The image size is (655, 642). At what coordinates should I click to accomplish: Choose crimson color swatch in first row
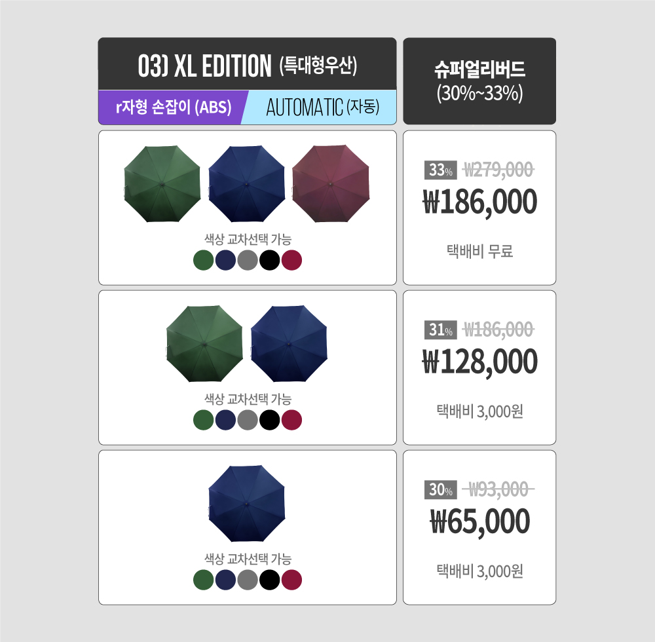click(x=291, y=260)
